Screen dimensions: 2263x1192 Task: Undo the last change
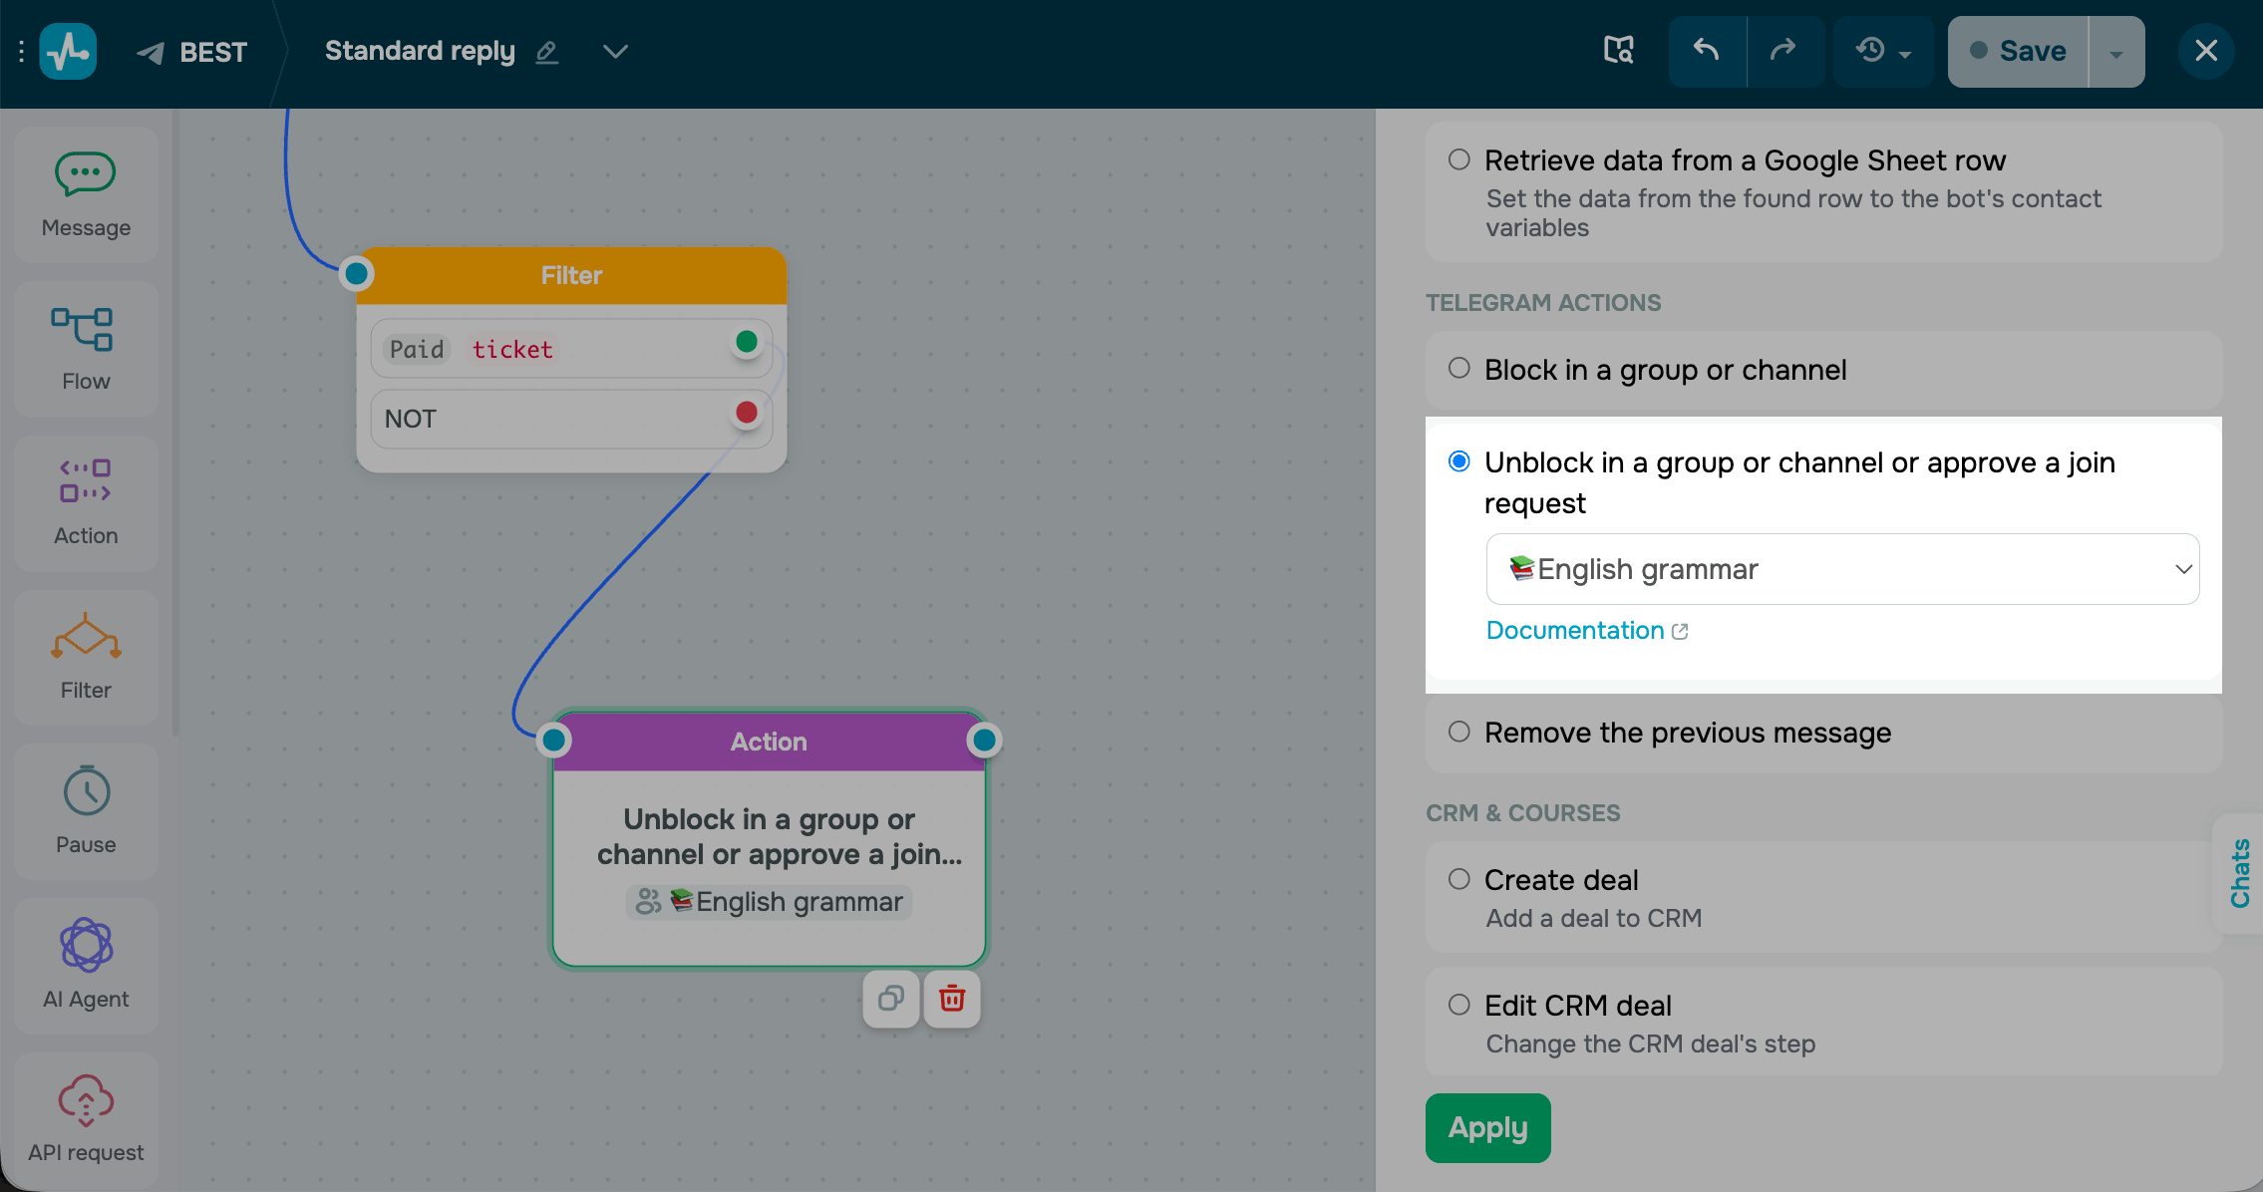pos(1707,51)
